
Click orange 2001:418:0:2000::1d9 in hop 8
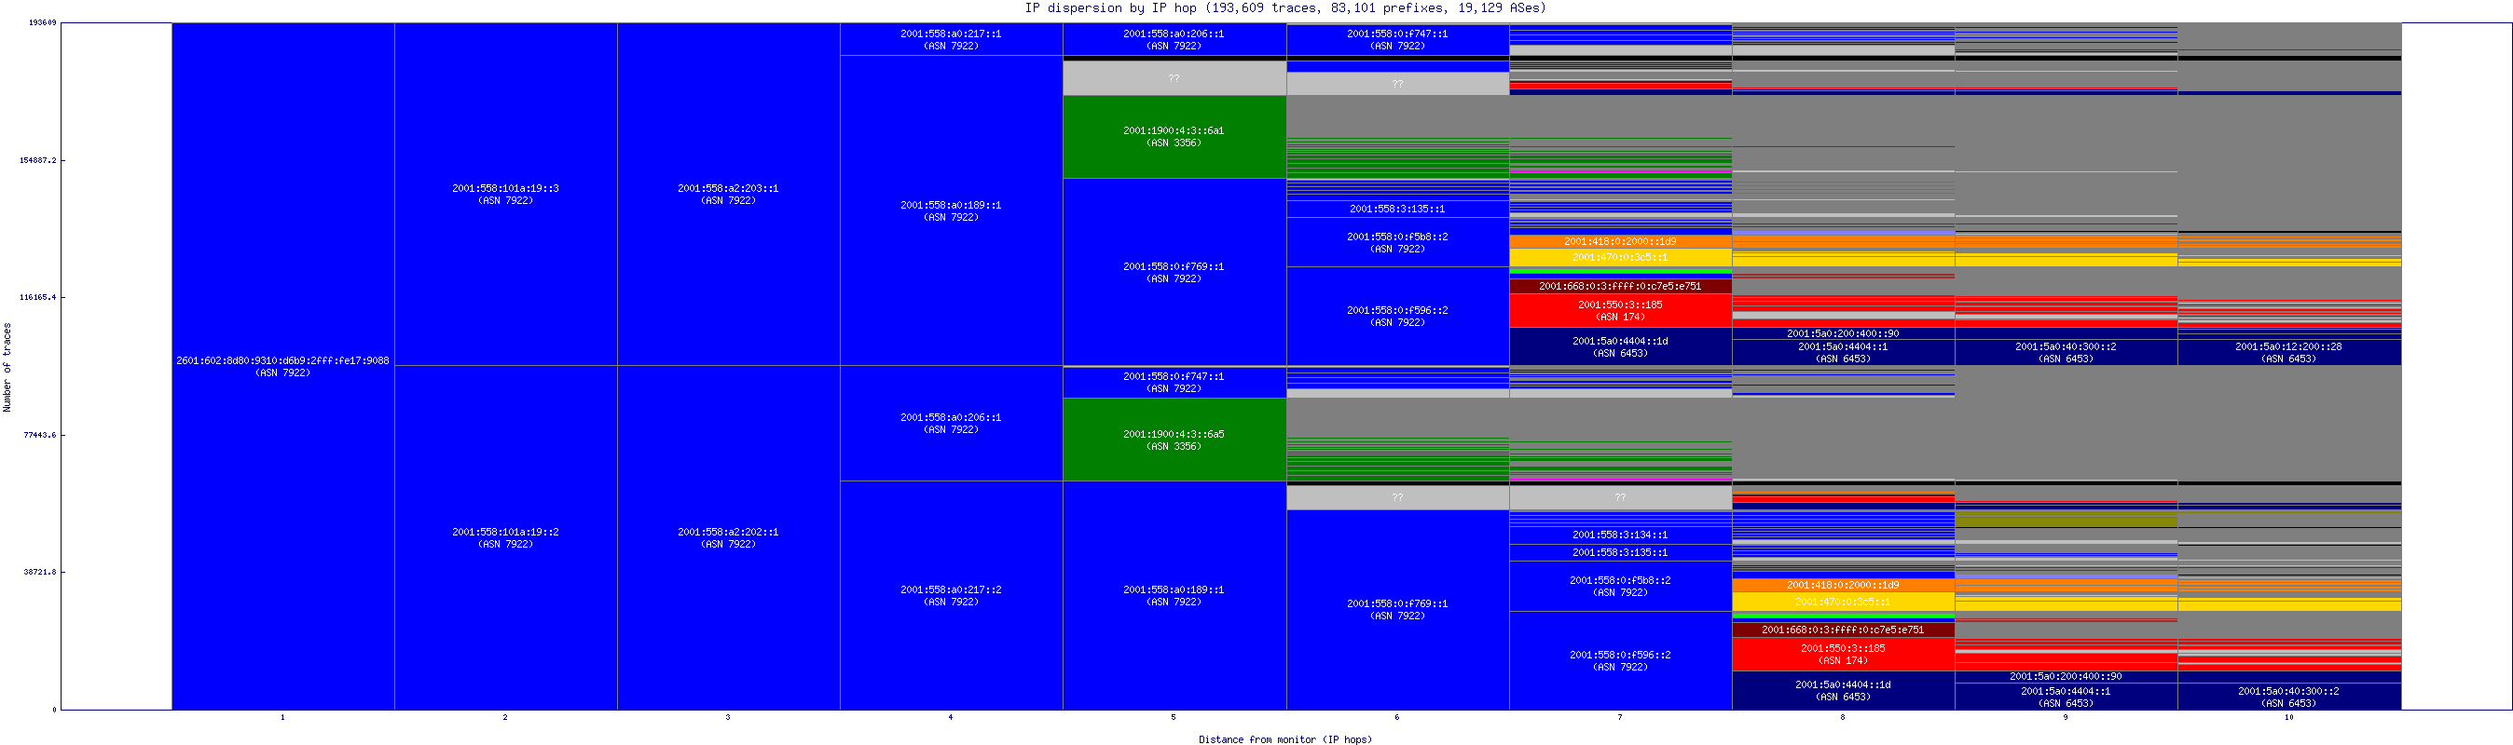click(x=1843, y=585)
